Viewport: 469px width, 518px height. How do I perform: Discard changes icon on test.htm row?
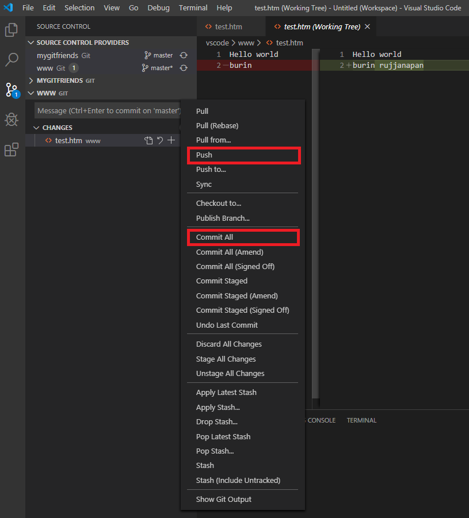160,140
